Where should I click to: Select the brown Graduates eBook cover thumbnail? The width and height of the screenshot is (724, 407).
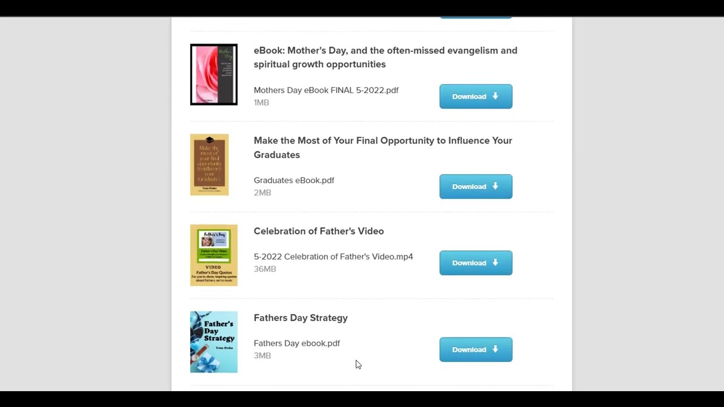209,164
